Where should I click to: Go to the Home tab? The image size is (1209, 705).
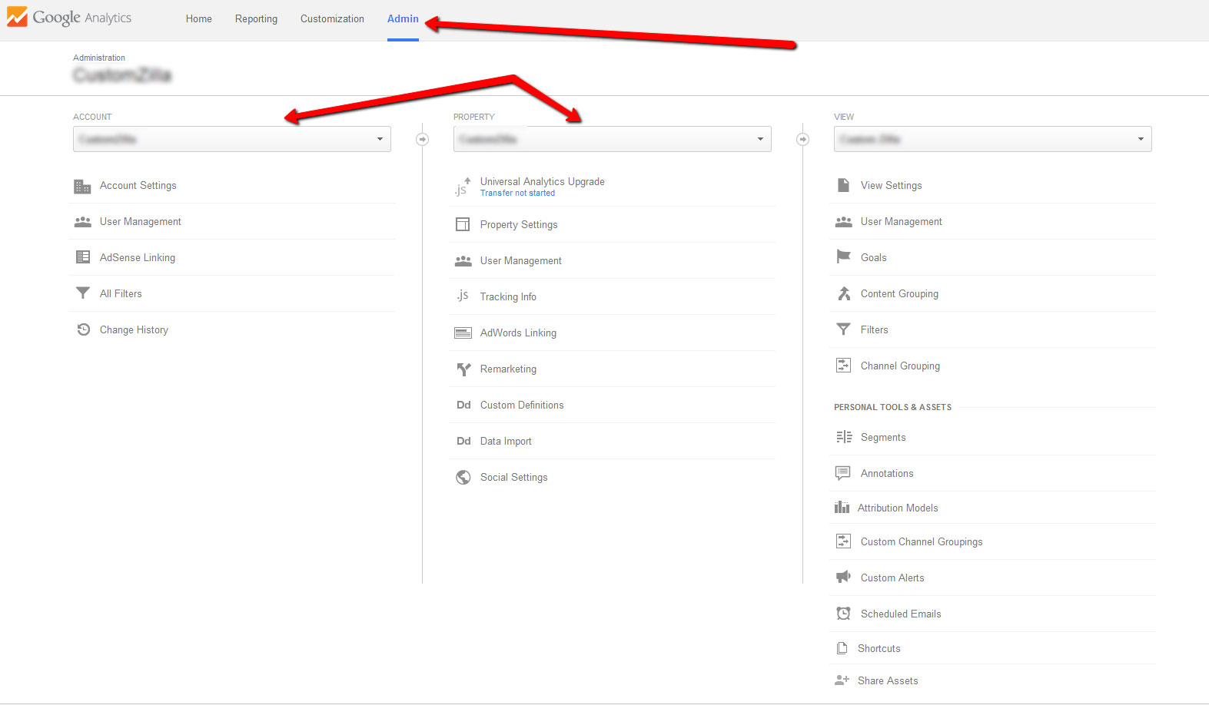tap(198, 18)
